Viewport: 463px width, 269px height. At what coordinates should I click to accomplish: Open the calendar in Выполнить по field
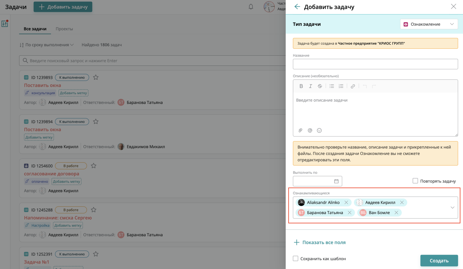pos(336,181)
